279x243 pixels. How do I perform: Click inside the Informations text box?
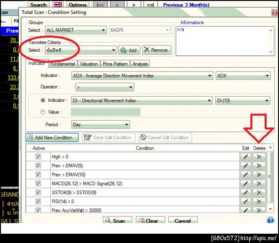click(225, 41)
